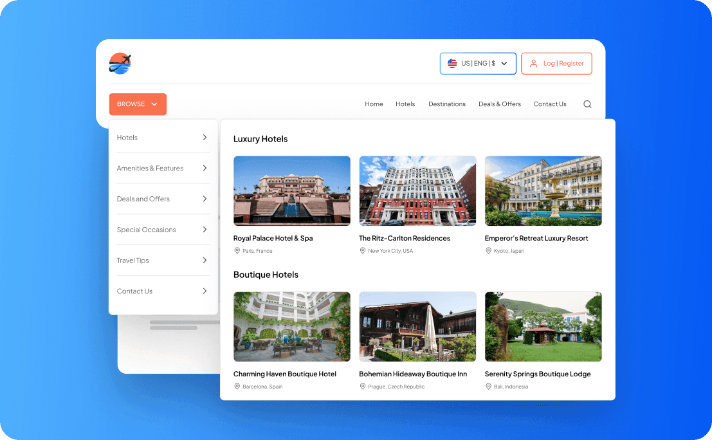Open Deals & Offers in top navigation

tap(500, 104)
